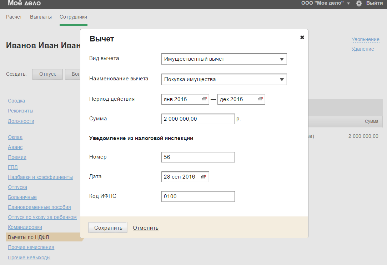Image resolution: width=387 pixels, height=265 pixels.
Task: Click the Удаление link
Action: tap(363, 49)
